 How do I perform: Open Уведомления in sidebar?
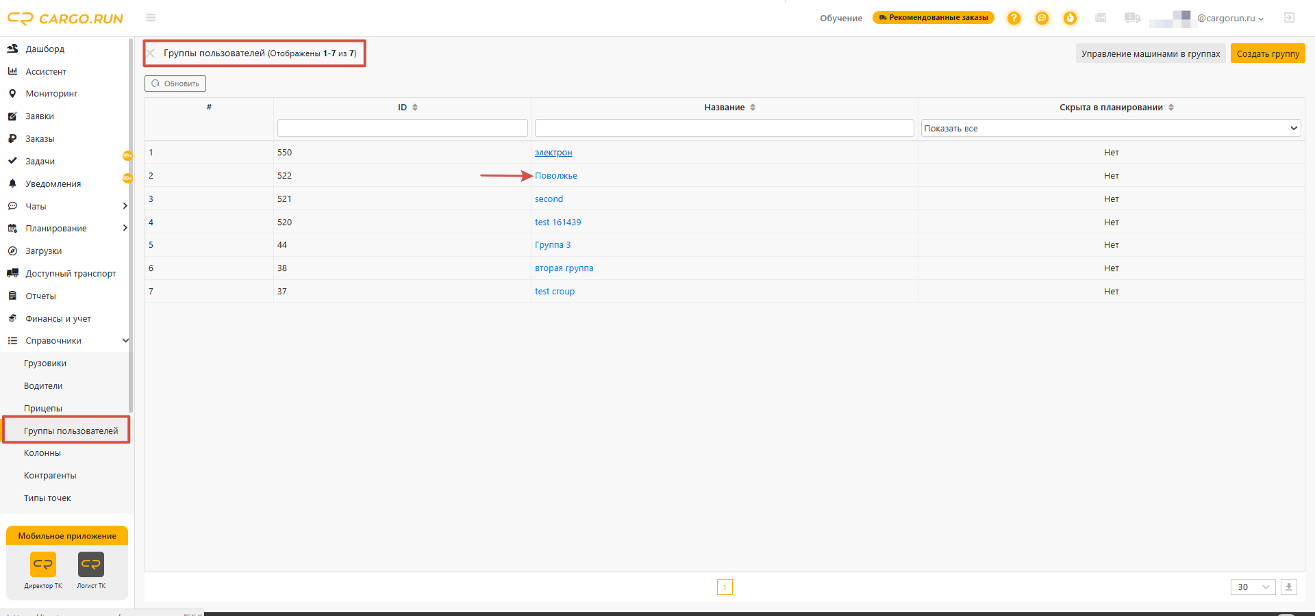click(x=53, y=184)
